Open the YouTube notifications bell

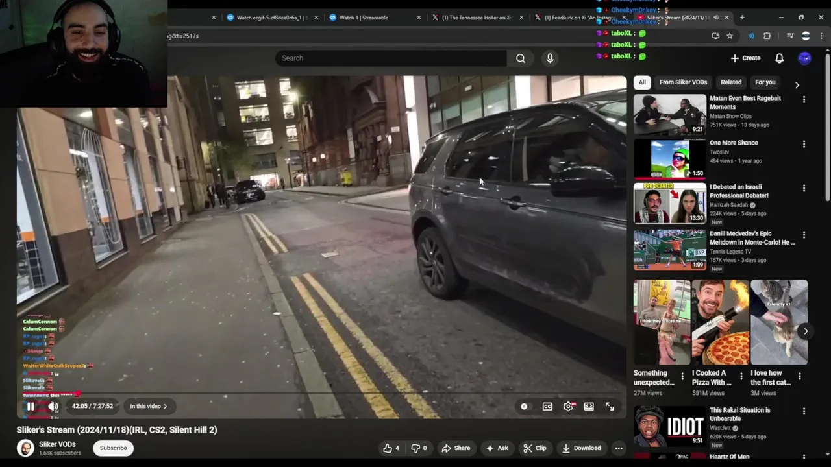click(x=779, y=58)
